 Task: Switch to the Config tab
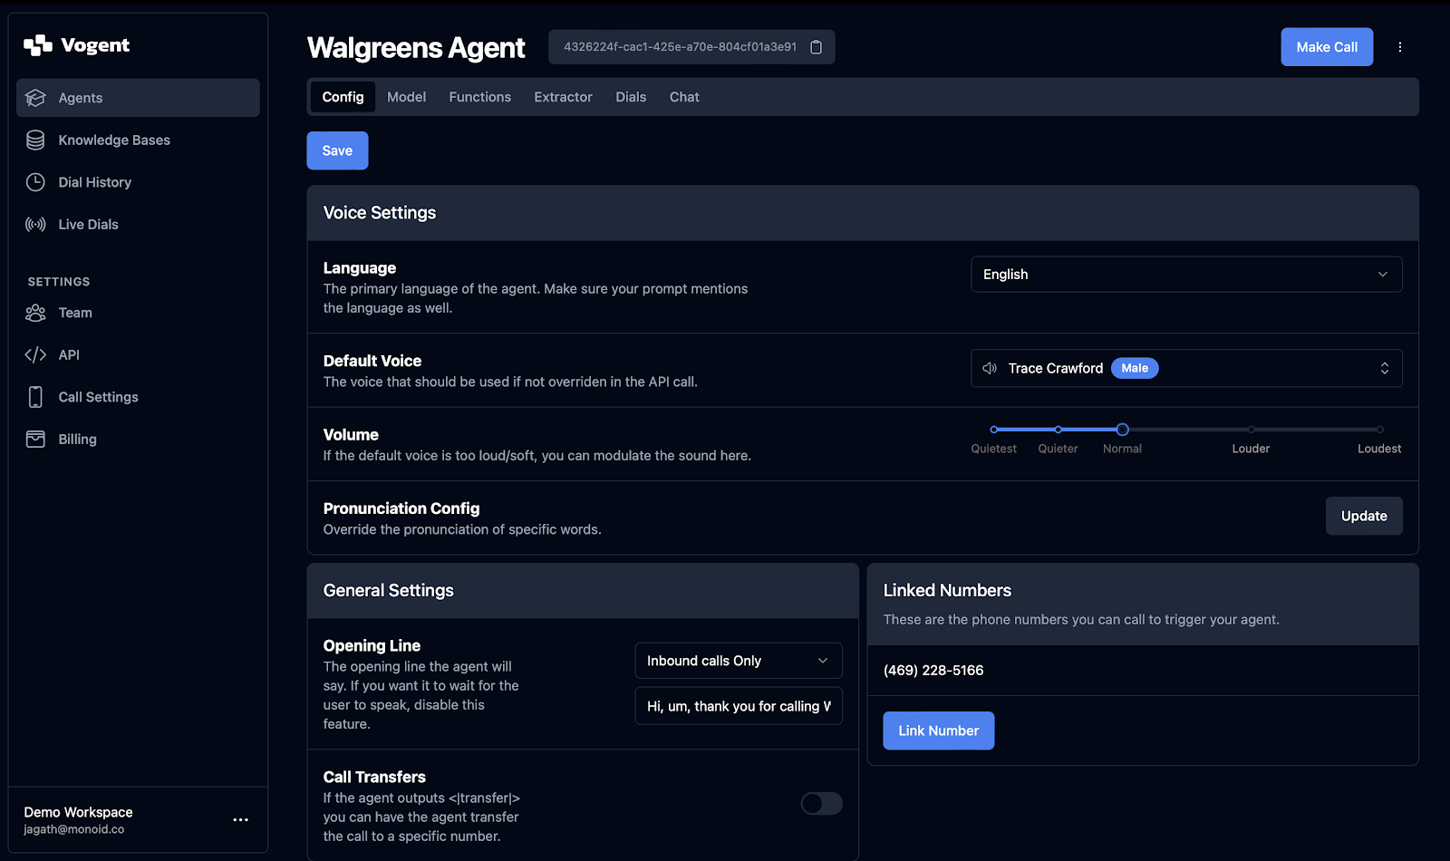click(343, 97)
